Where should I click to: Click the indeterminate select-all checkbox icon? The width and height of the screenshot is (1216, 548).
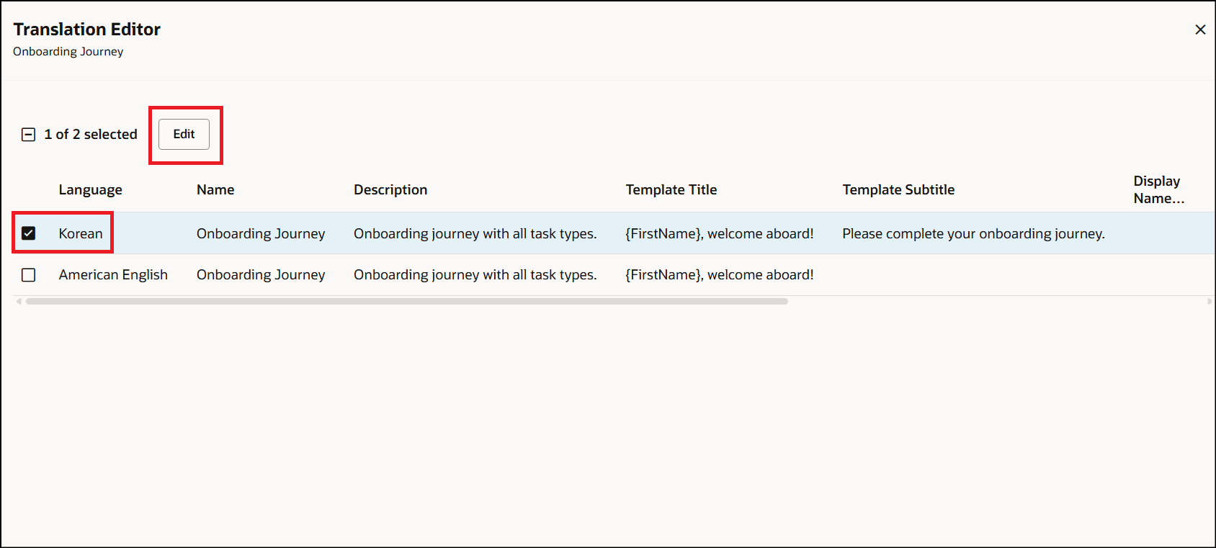28,134
